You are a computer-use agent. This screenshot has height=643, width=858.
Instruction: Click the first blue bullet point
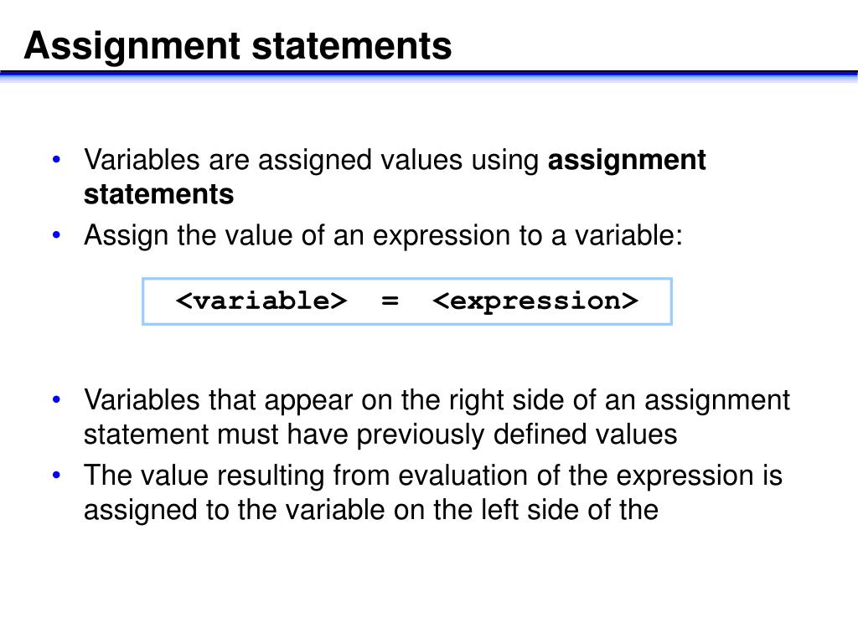(x=56, y=160)
